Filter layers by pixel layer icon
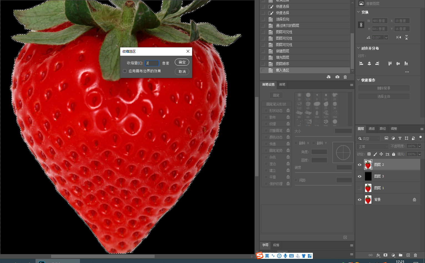Image resolution: width=425 pixels, height=263 pixels. 386,138
